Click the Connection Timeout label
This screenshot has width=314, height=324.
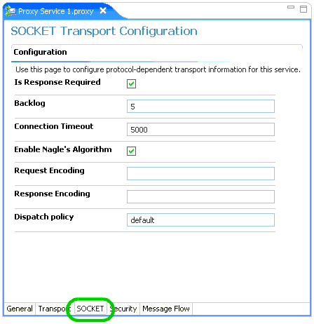coord(54,126)
